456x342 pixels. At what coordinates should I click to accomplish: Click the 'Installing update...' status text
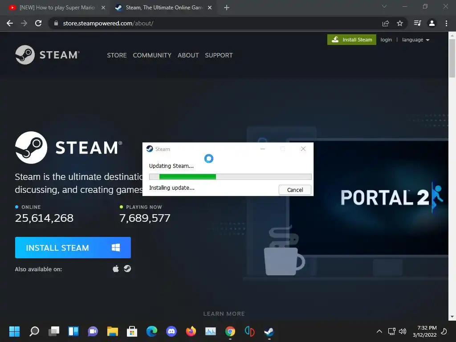click(172, 188)
